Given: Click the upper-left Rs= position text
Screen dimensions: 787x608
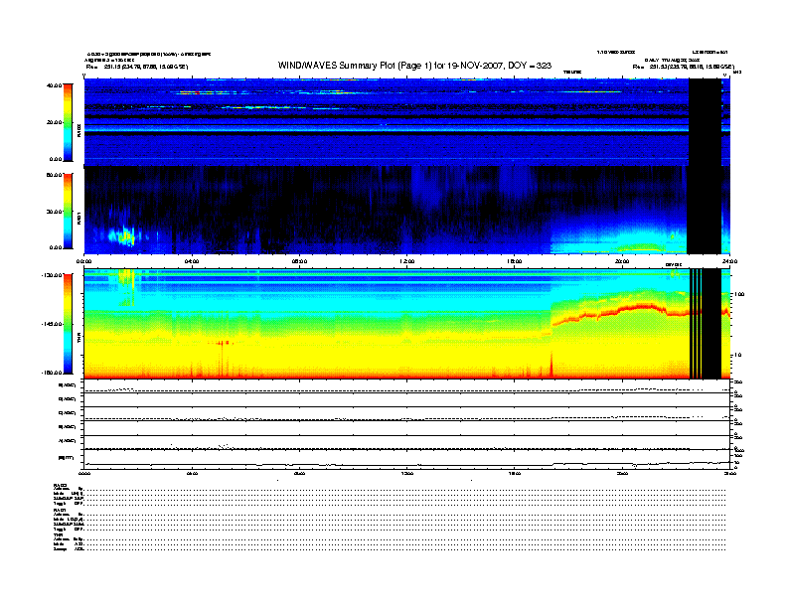Looking at the screenshot, I should pos(137,67).
